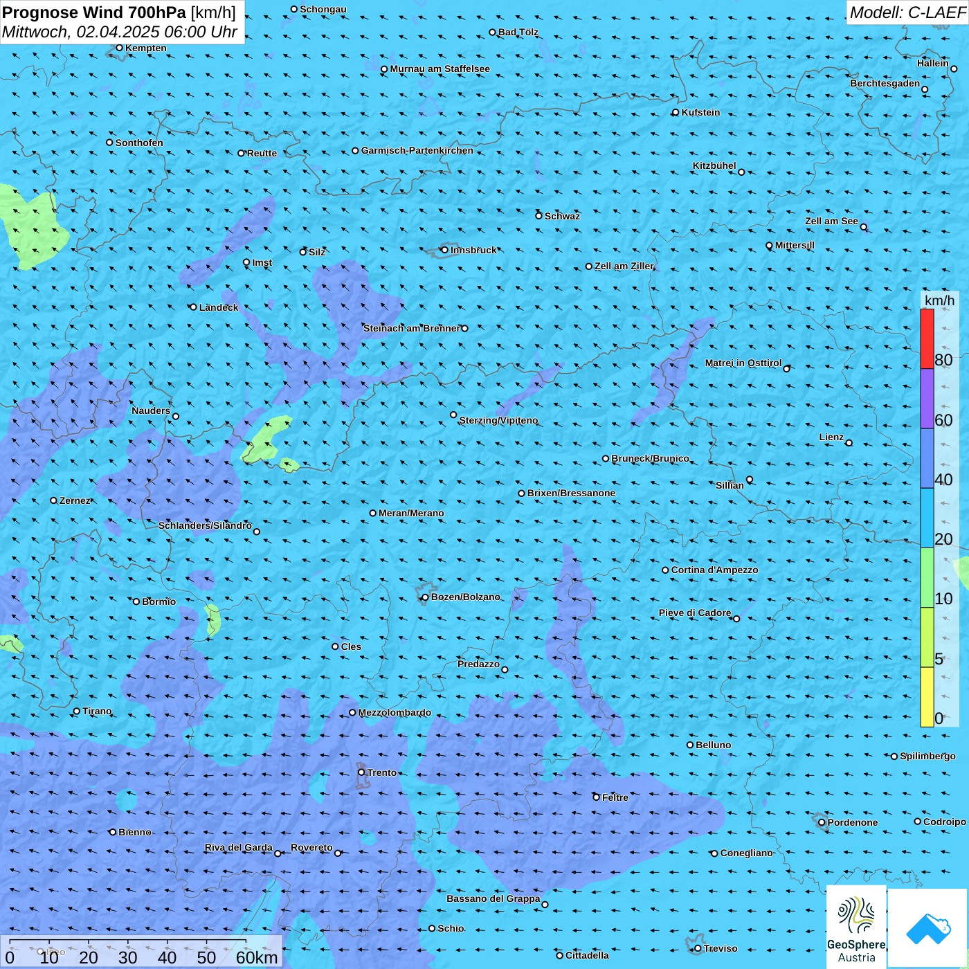Click the Kufstein city label
Image resolution: width=969 pixels, height=969 pixels.
pos(700,112)
